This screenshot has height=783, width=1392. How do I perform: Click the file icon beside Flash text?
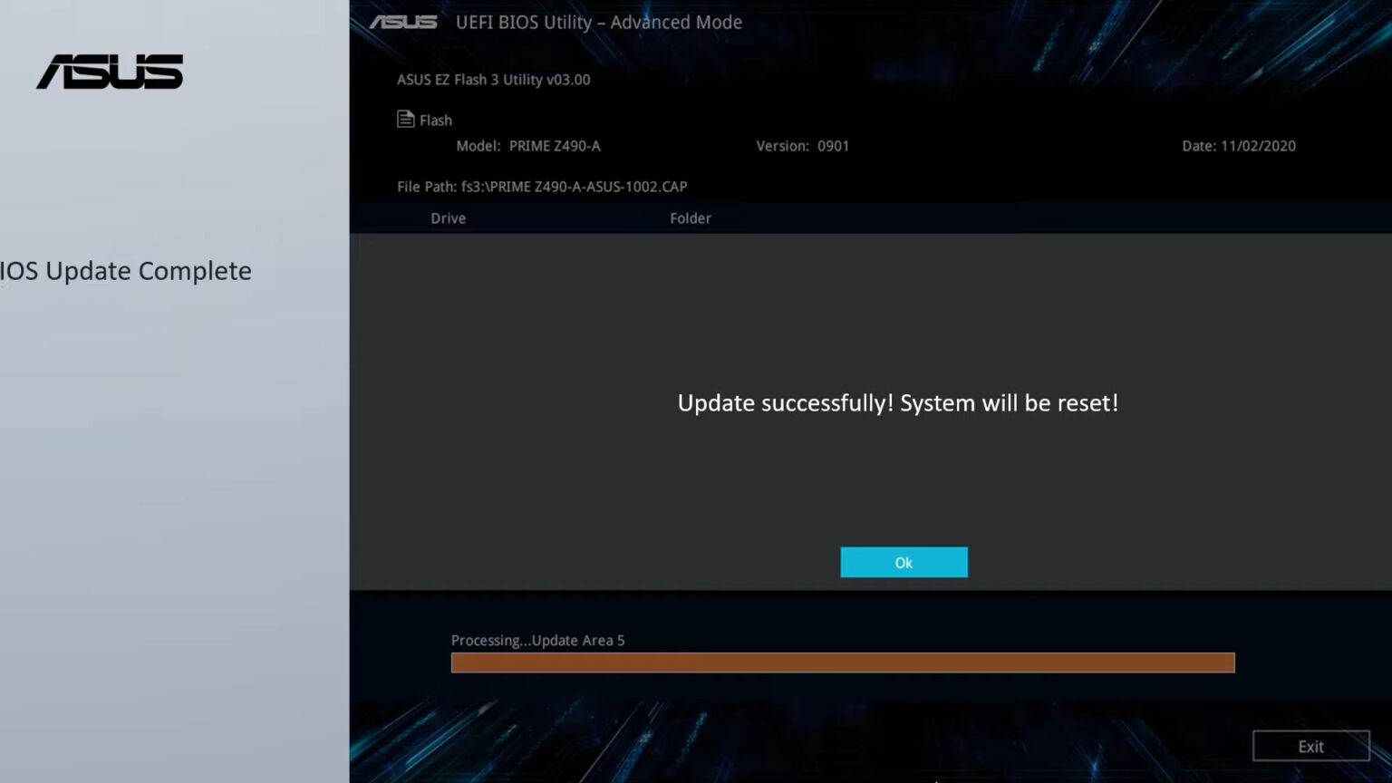coord(404,117)
